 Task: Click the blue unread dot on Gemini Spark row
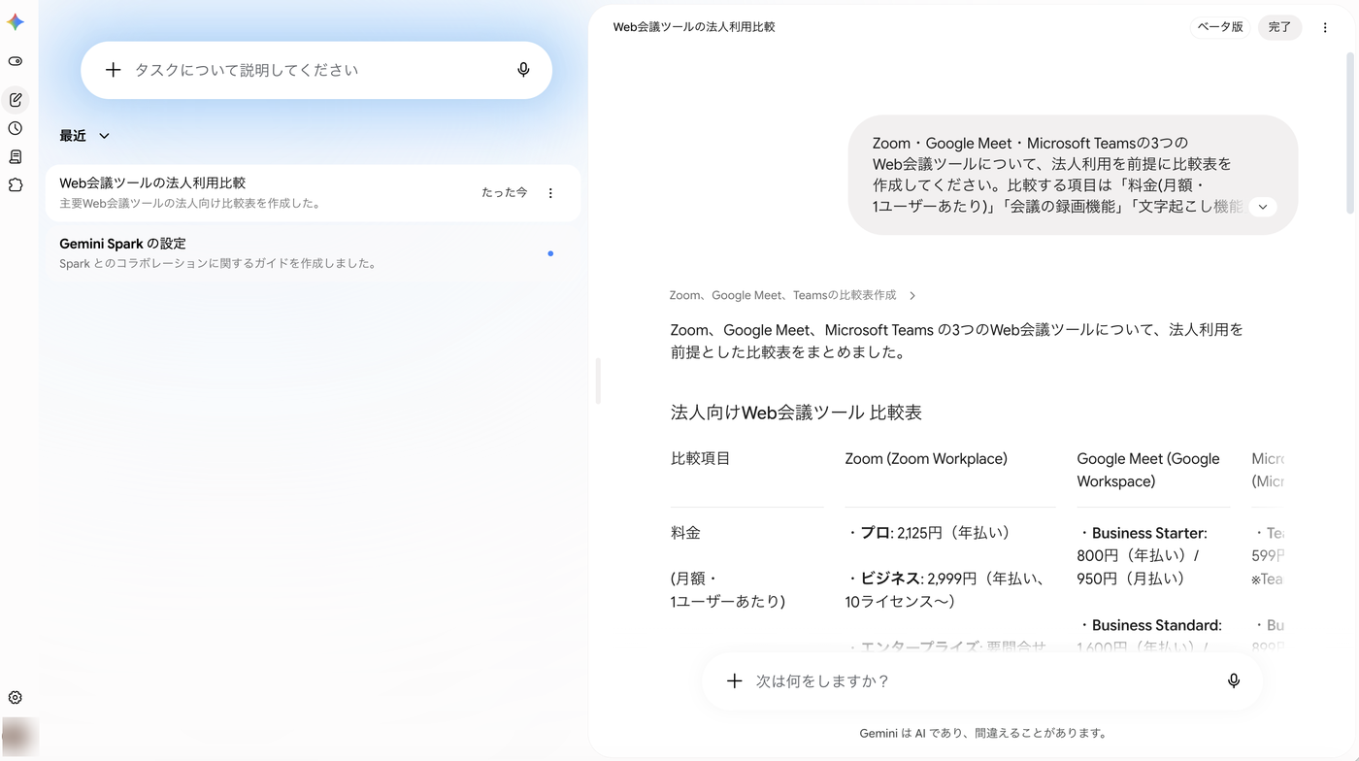550,253
